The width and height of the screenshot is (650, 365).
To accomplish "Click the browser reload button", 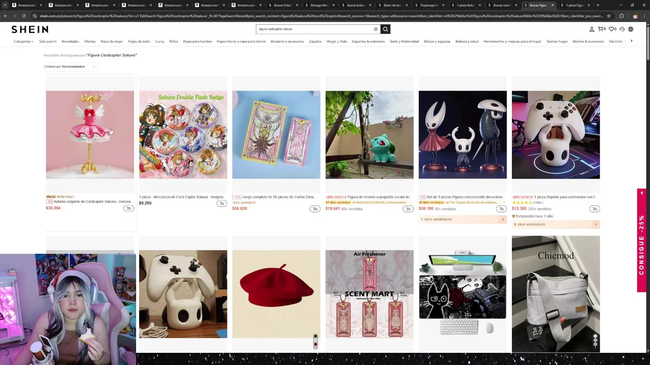I will click(x=23, y=16).
